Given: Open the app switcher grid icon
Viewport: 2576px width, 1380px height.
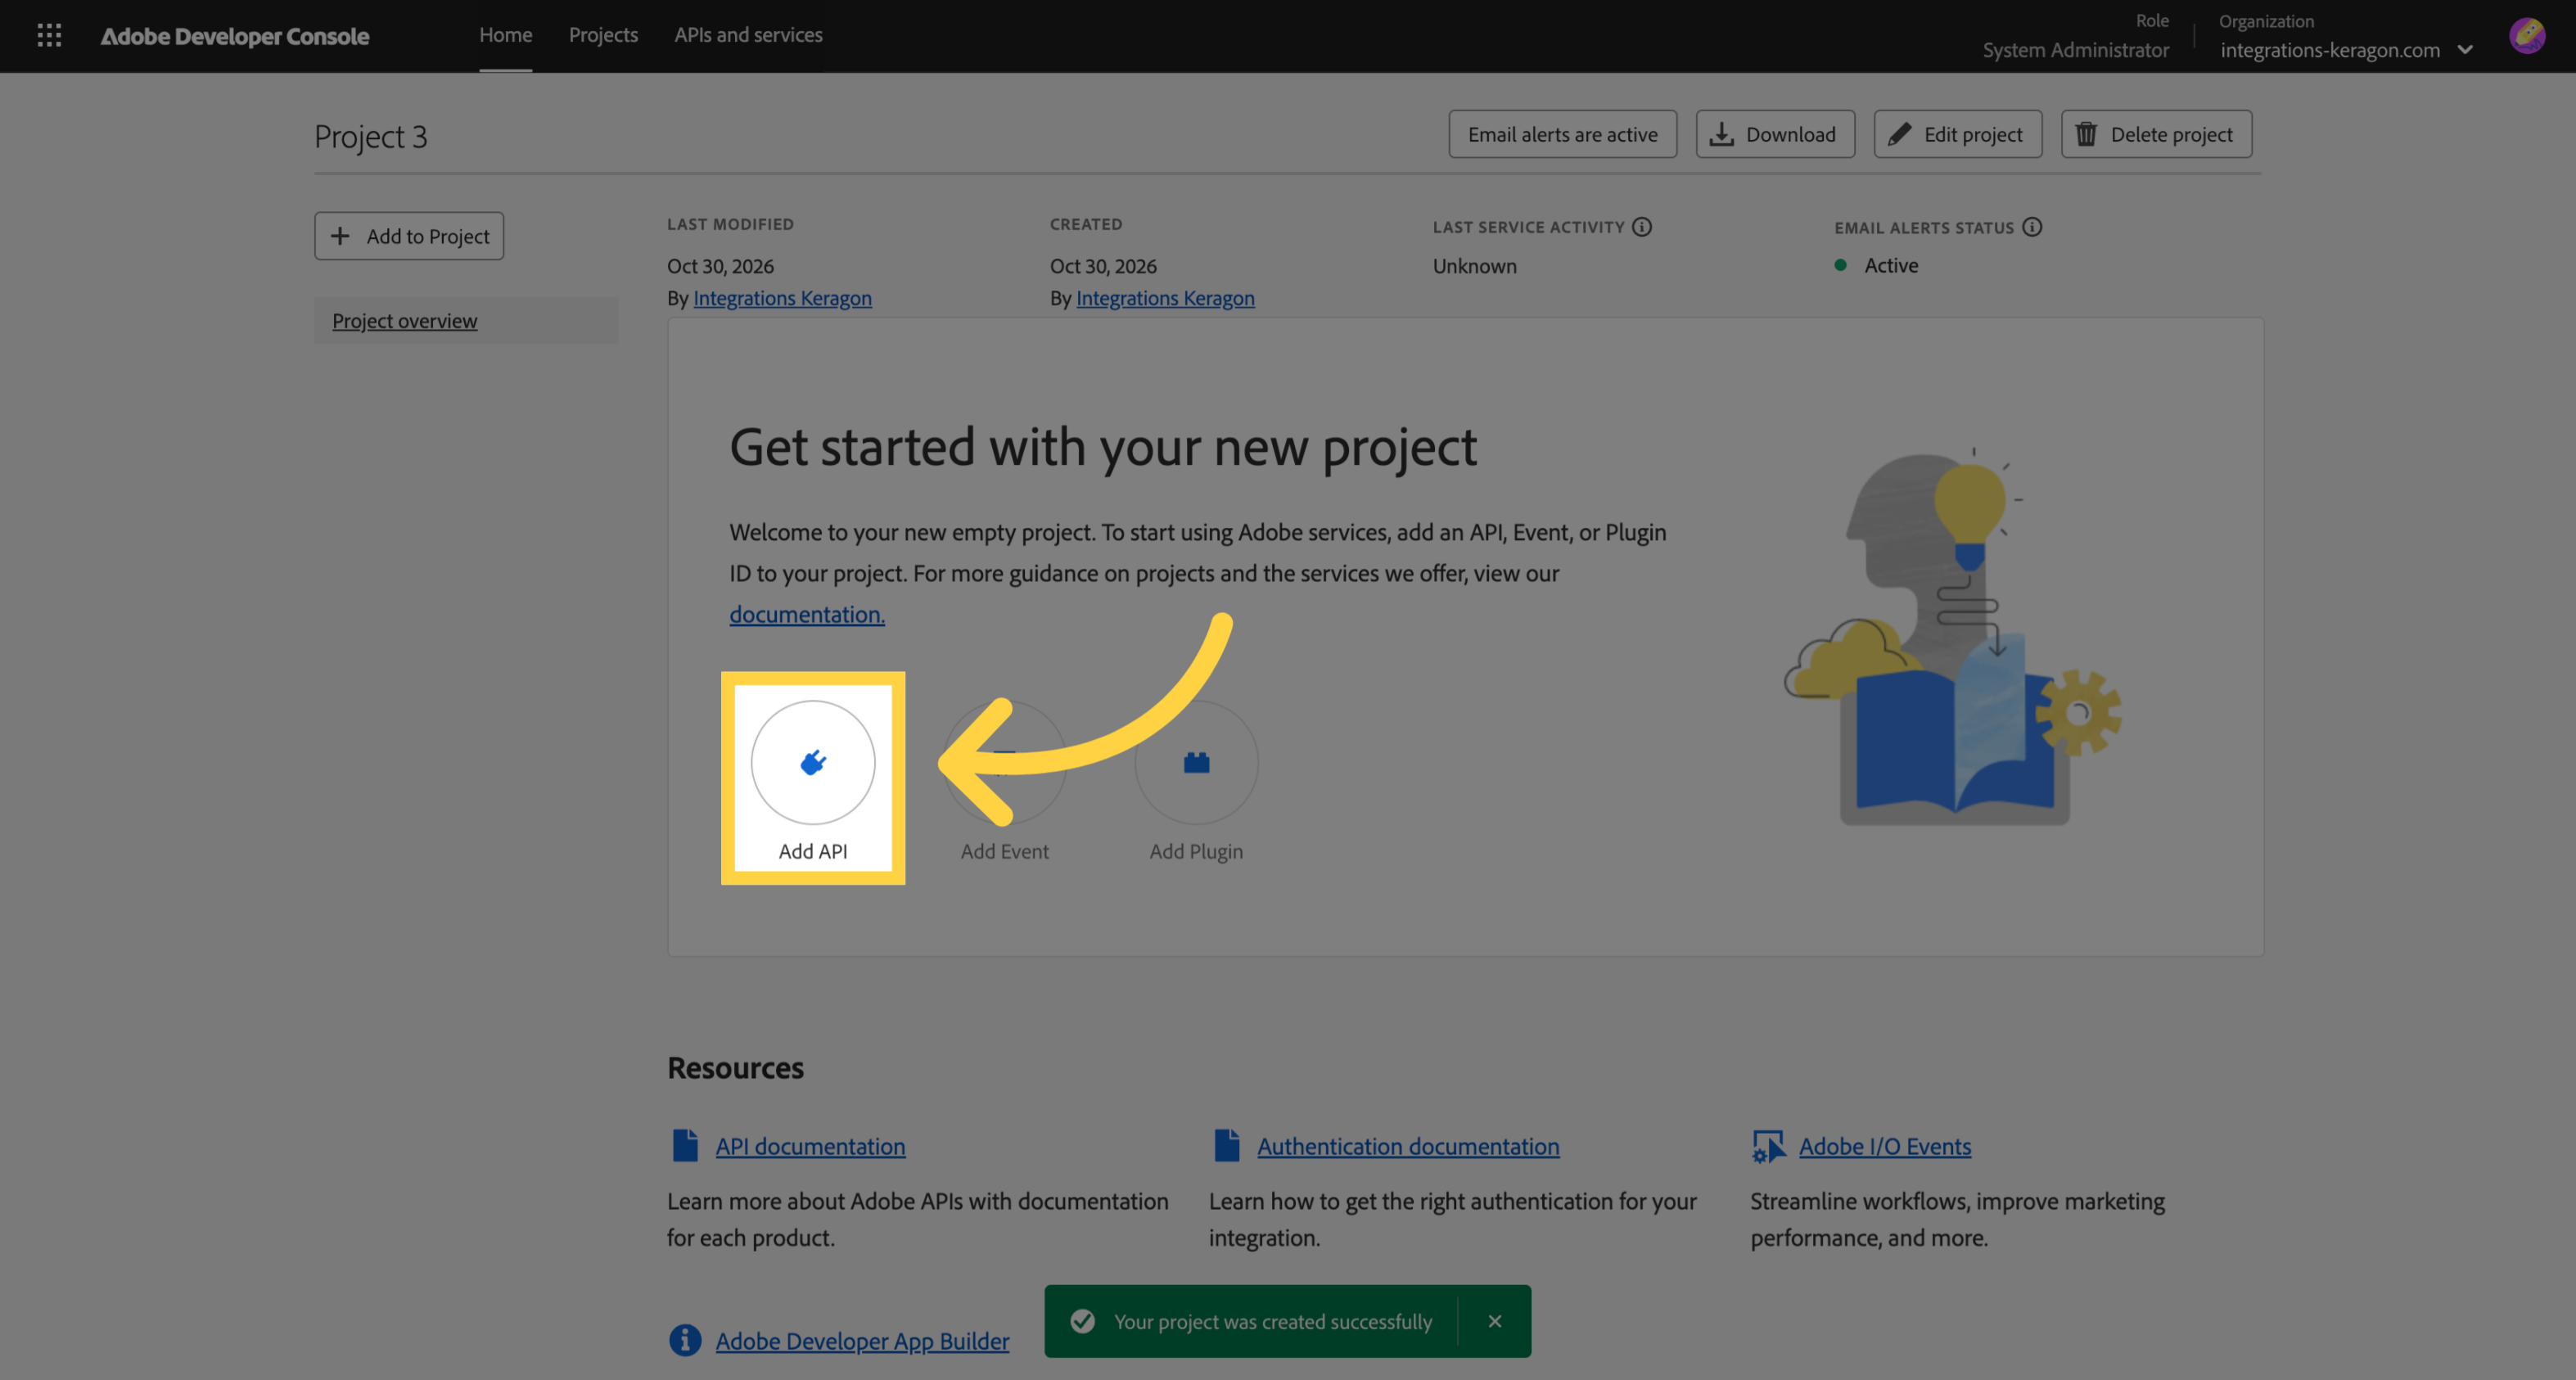Looking at the screenshot, I should click(x=49, y=36).
